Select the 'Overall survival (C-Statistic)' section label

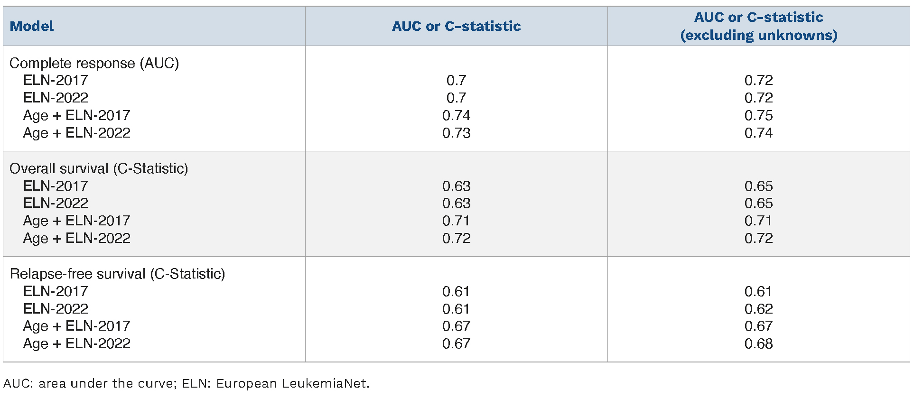99,168
